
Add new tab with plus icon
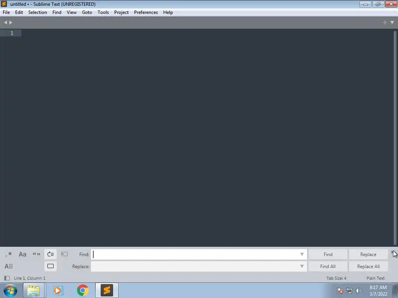tap(385, 23)
